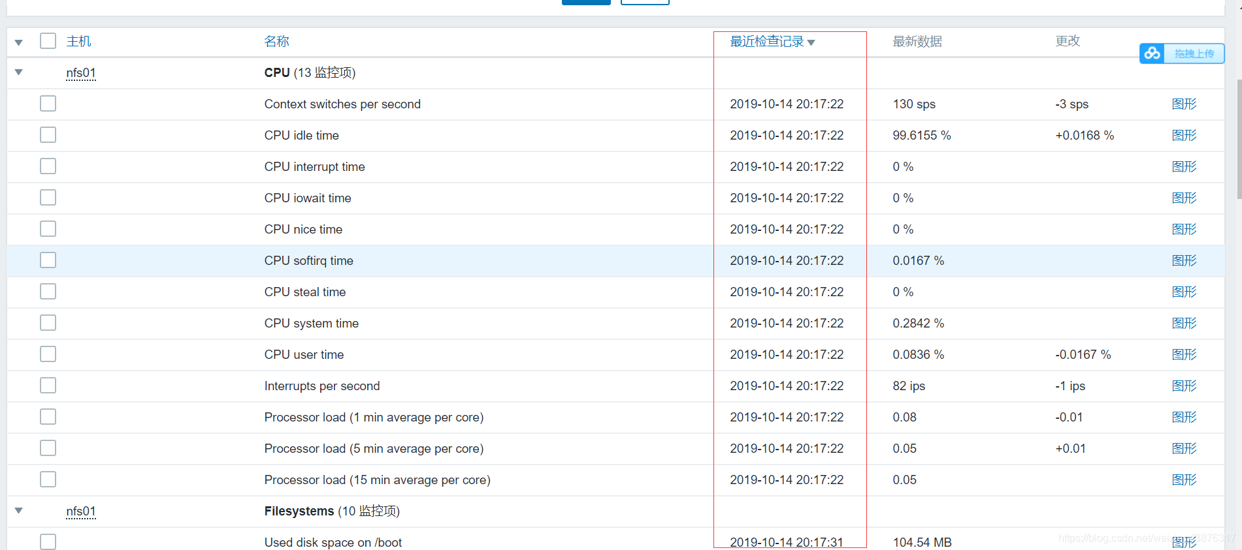Click the 130 sps latest value

[x=914, y=104]
